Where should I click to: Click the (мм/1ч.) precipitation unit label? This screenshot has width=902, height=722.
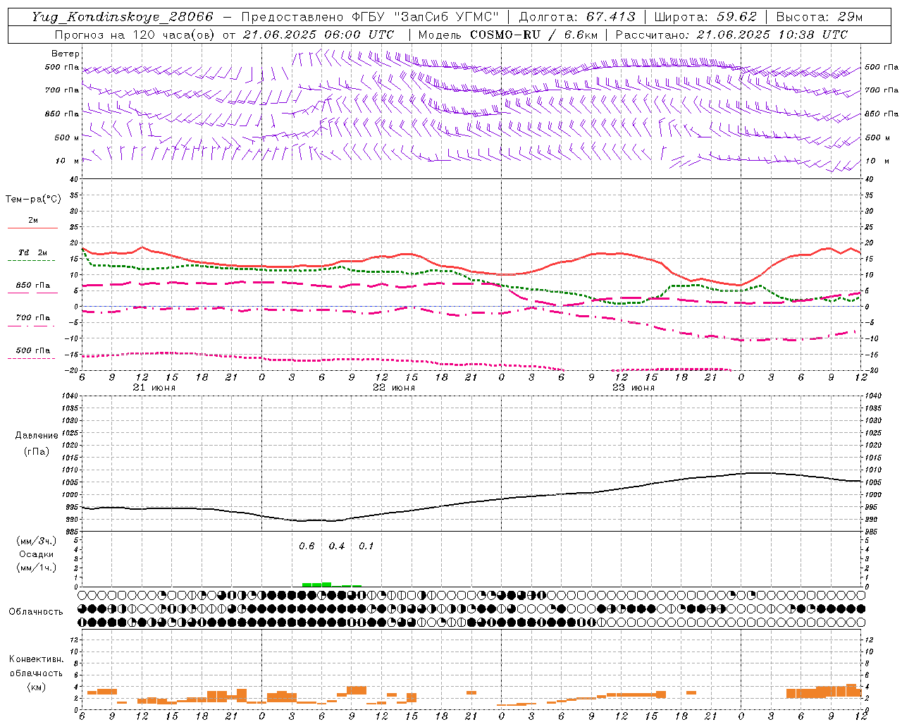click(37, 568)
